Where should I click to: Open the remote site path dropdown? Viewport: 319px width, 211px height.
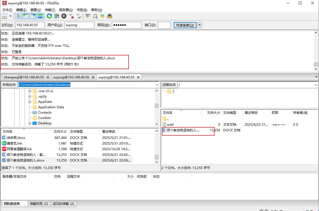316,85
